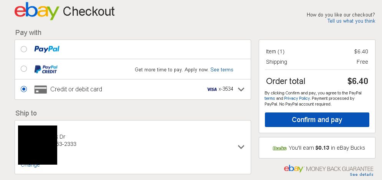Select the Credit or debit card radio button
The image size is (382, 180).
click(x=24, y=89)
